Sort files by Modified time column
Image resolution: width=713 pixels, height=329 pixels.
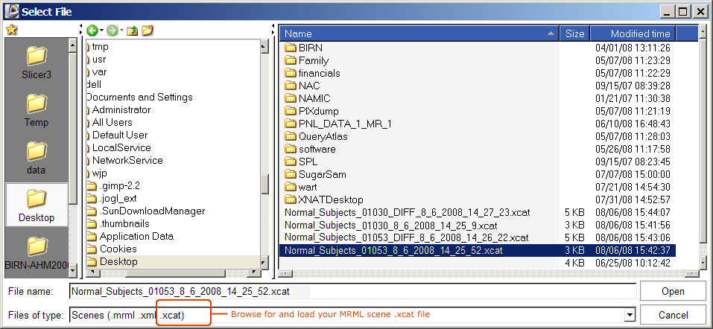coord(640,33)
